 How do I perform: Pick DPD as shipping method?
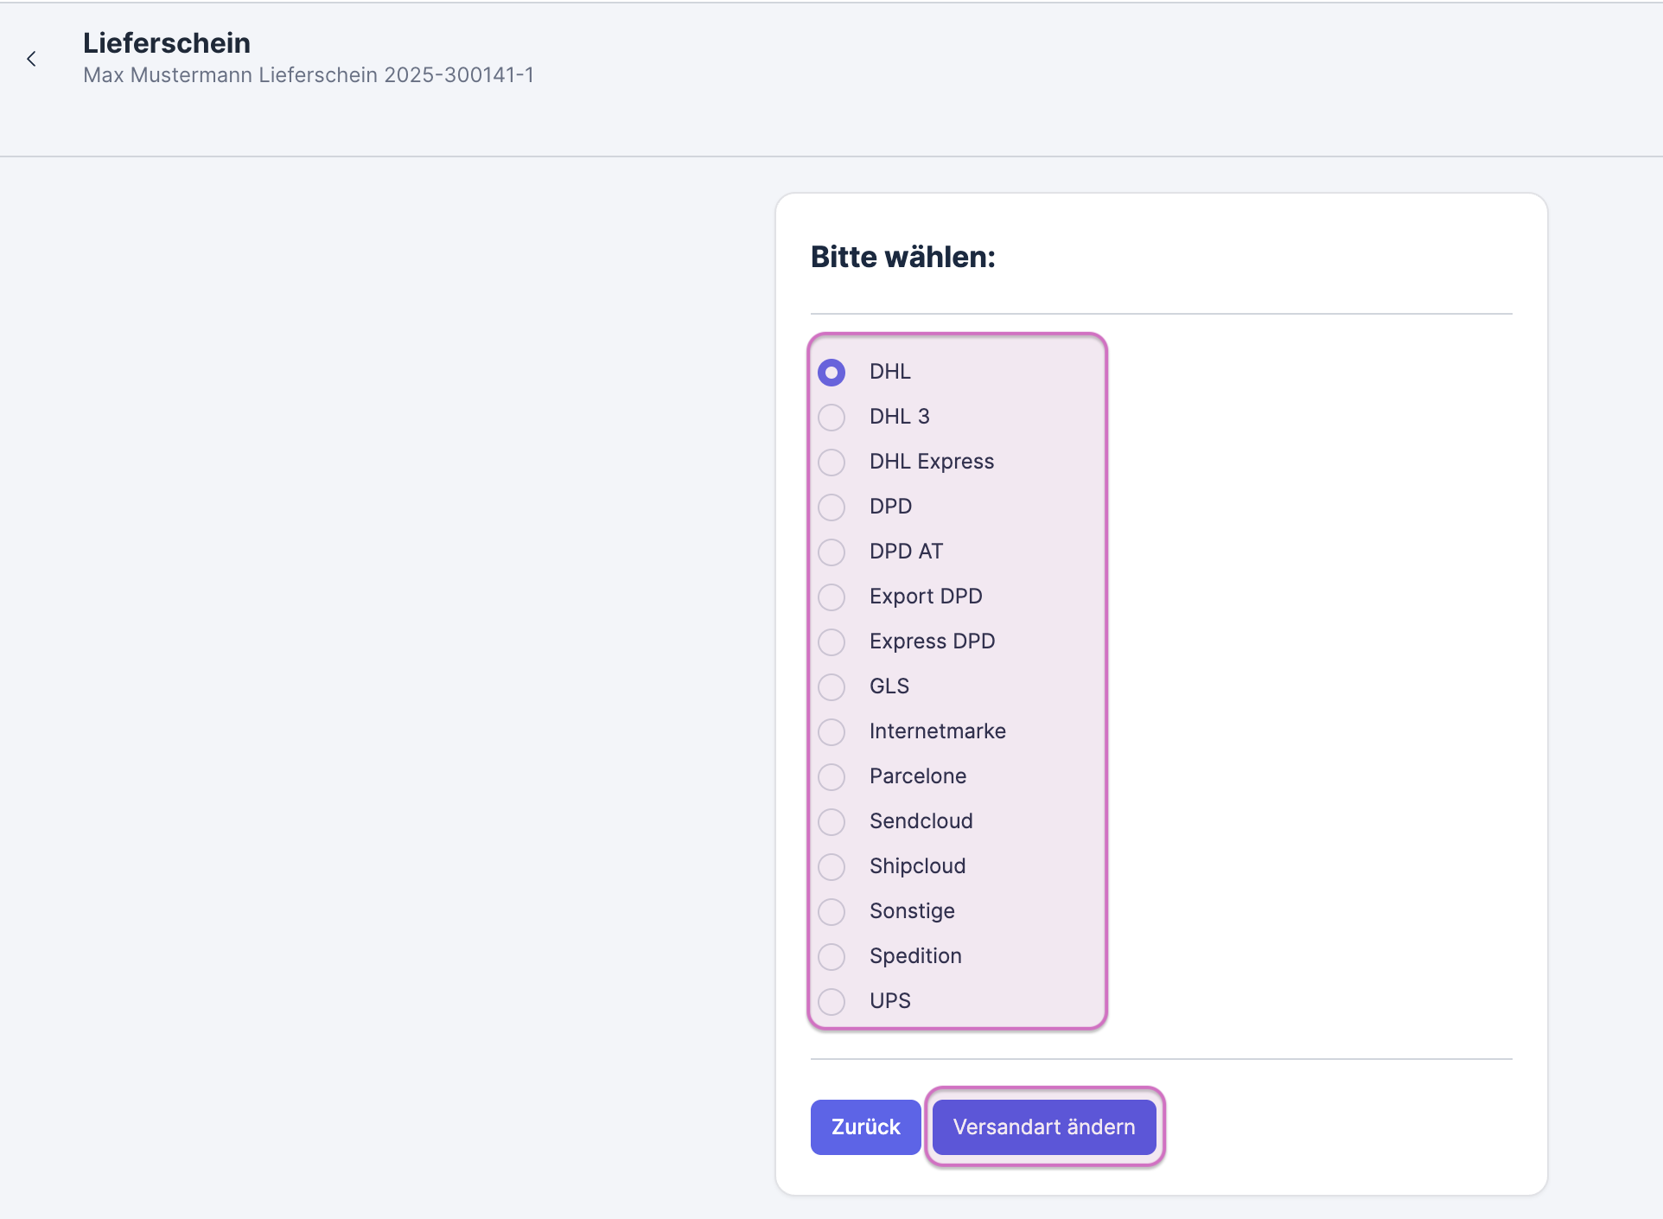[x=831, y=507]
